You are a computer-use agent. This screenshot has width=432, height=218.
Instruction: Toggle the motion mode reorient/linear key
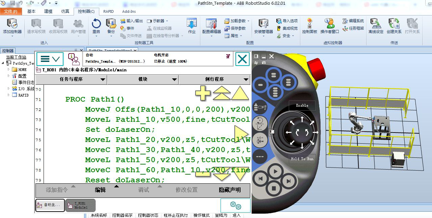click(x=260, y=123)
